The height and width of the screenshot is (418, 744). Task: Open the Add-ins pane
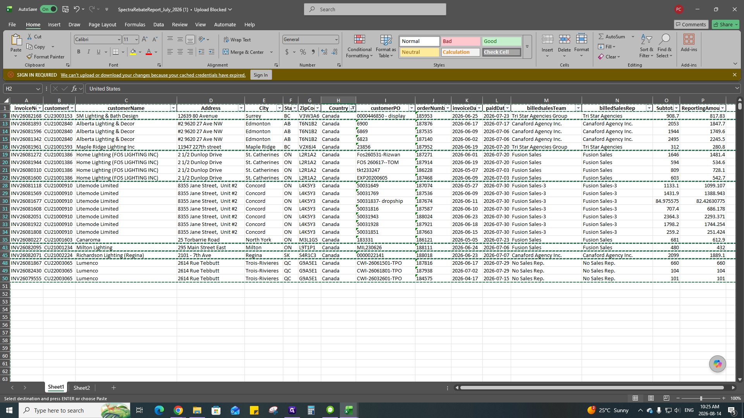[689, 43]
